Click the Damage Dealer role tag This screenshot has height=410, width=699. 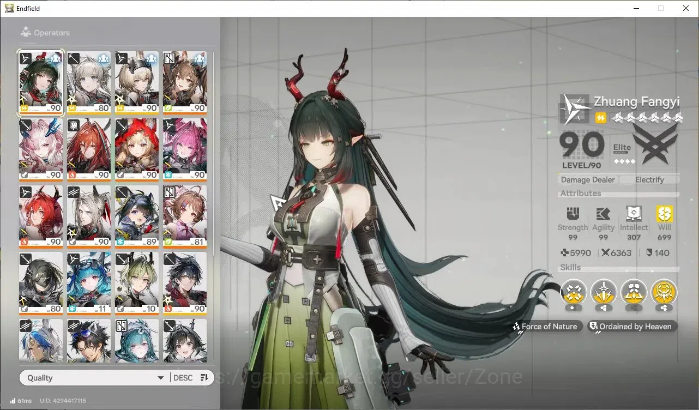click(x=588, y=179)
